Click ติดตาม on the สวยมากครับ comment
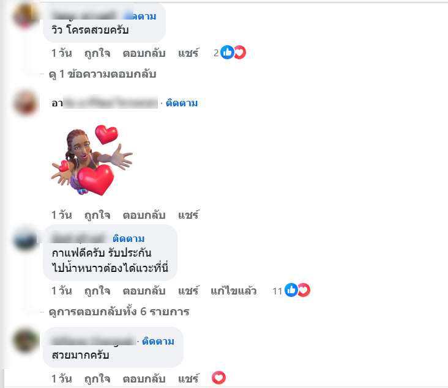The height and width of the screenshot is (388, 448). 158,341
